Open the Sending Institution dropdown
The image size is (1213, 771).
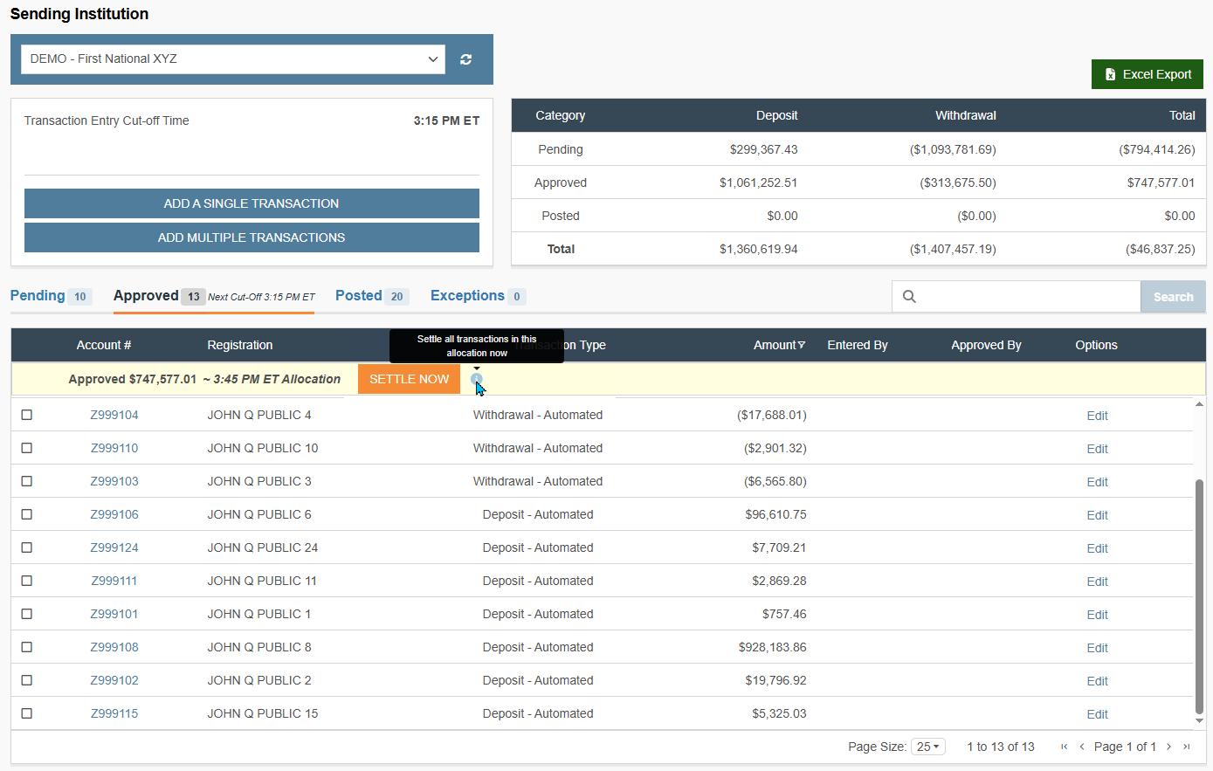coord(233,59)
